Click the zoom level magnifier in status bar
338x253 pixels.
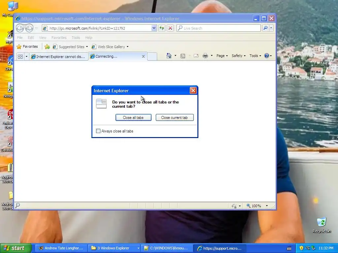[249, 206]
